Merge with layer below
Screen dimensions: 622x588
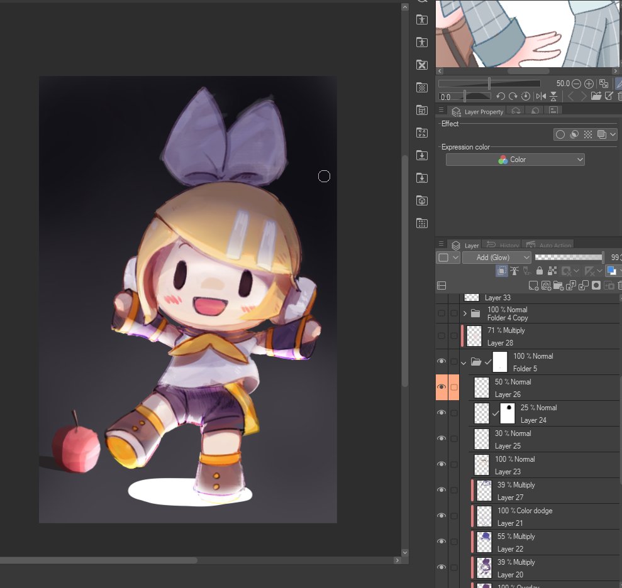(584, 286)
